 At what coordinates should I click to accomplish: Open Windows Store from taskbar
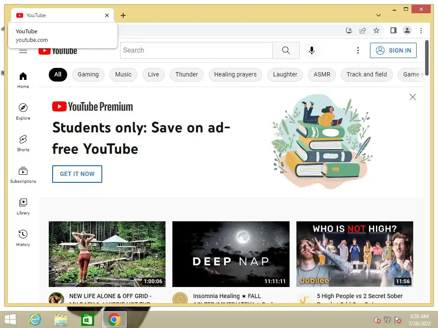87,319
